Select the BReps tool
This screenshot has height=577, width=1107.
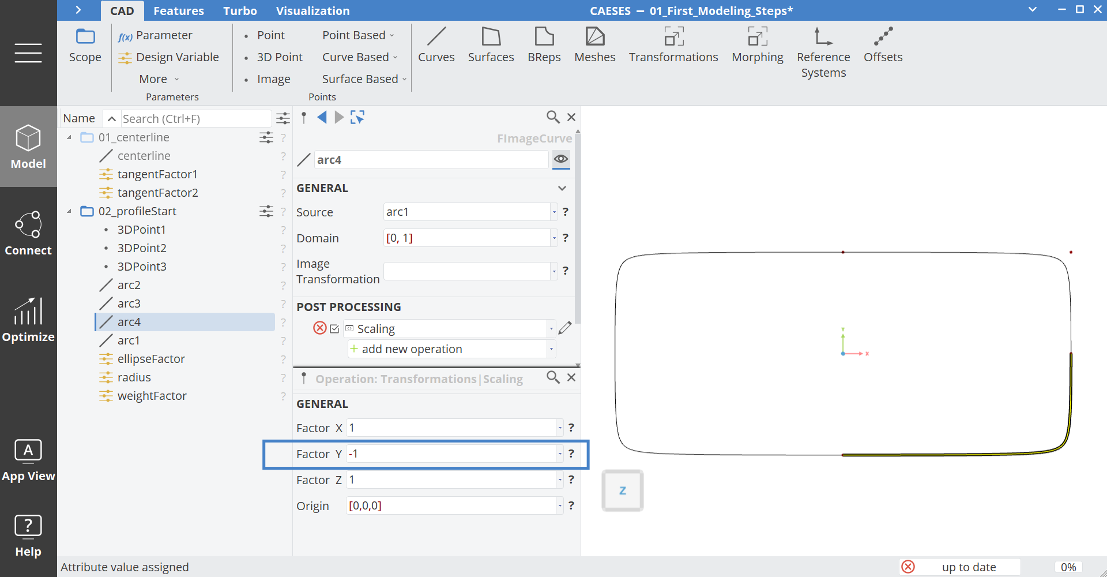click(x=544, y=45)
